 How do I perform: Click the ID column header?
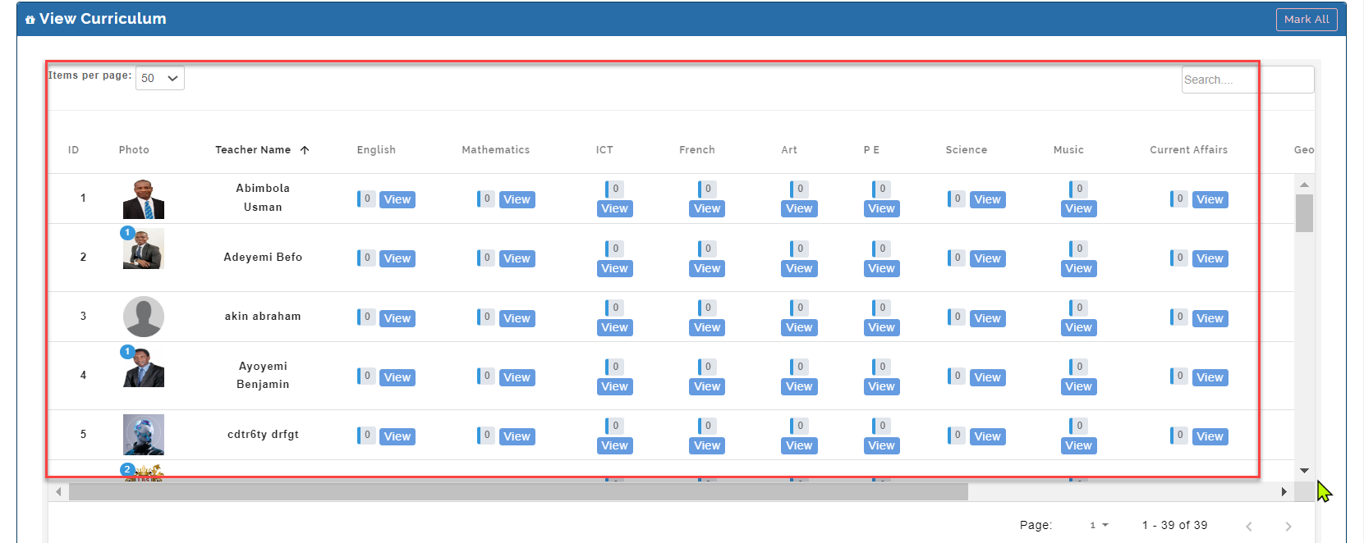(x=73, y=150)
